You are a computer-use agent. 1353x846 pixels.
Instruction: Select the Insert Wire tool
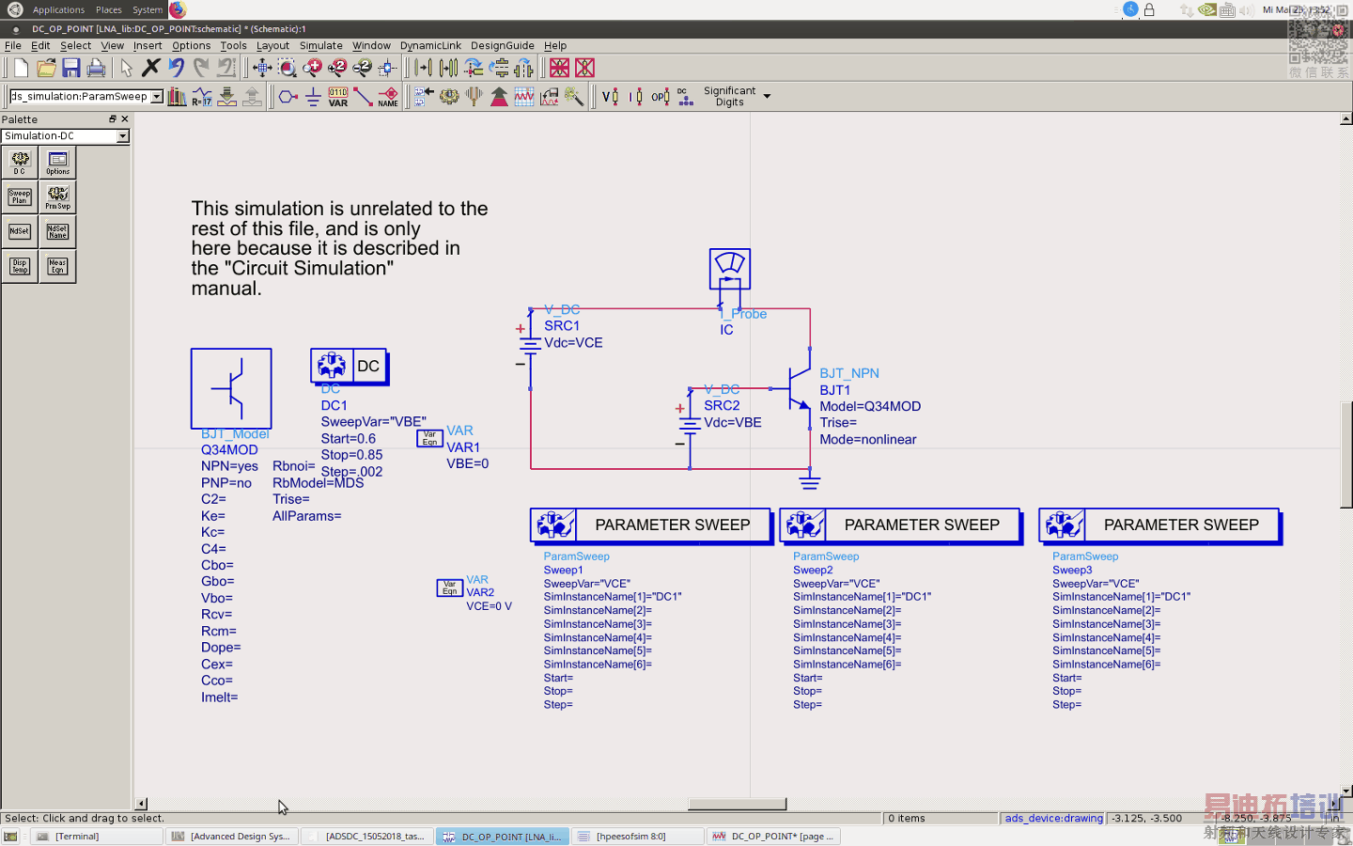[x=363, y=96]
